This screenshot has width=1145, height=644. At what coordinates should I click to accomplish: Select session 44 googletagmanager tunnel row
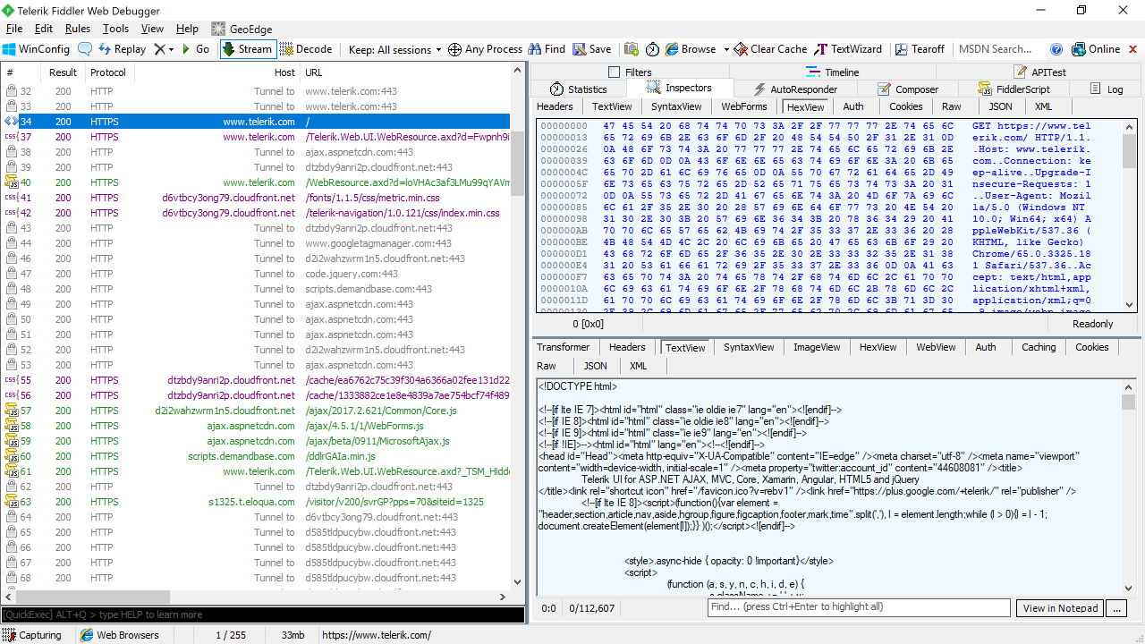256,243
